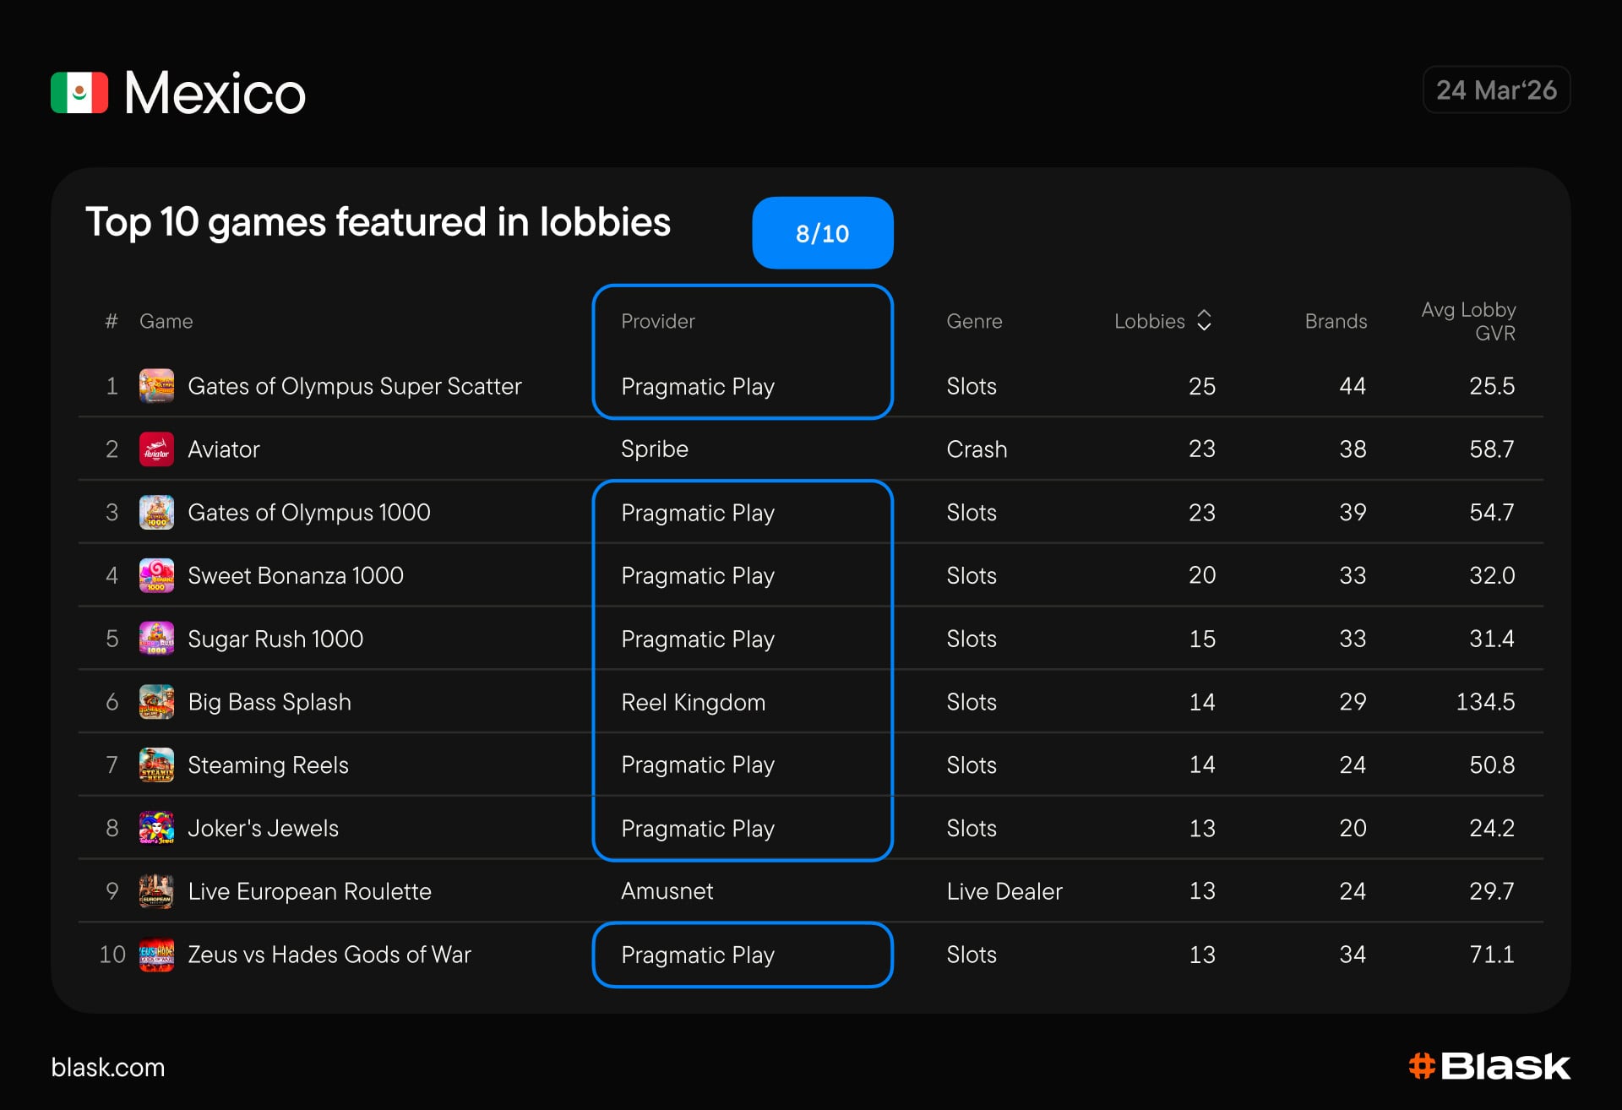Click the Joker's Jewels game icon
The height and width of the screenshot is (1110, 1622).
[156, 828]
